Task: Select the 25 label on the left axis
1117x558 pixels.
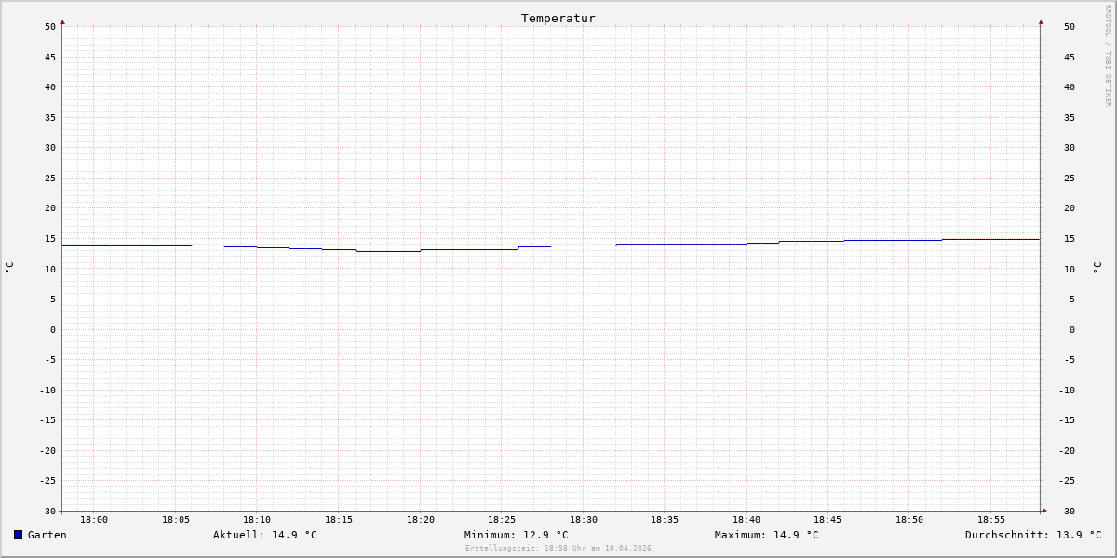Action: (50, 178)
